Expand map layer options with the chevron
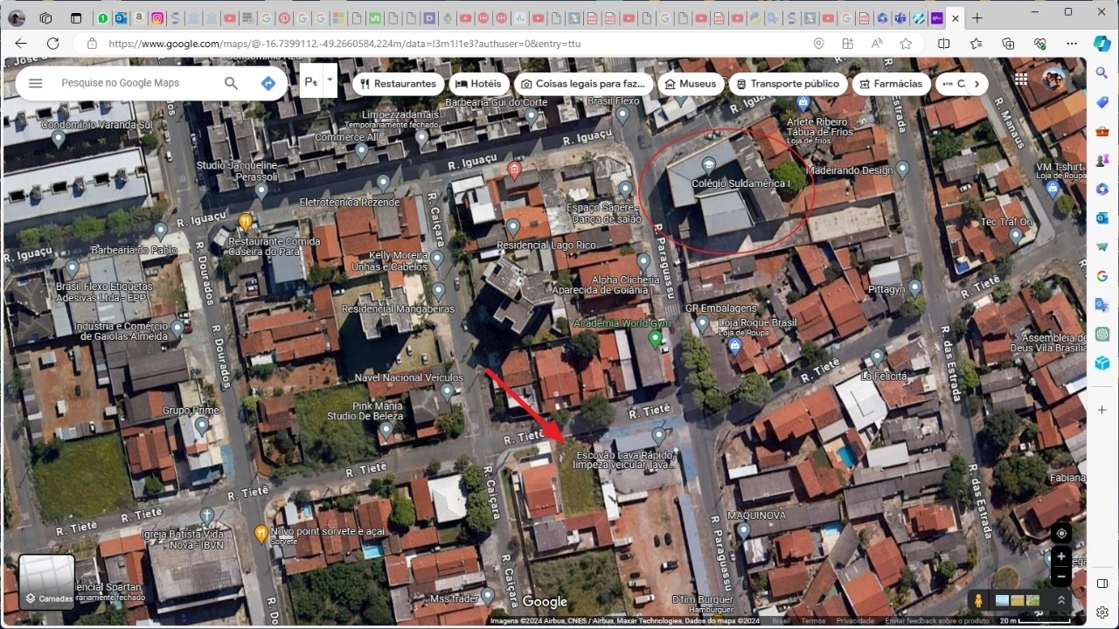This screenshot has width=1119, height=629. 1060,600
